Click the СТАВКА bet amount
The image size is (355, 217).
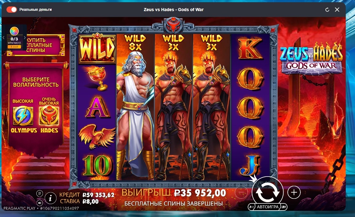pos(91,201)
